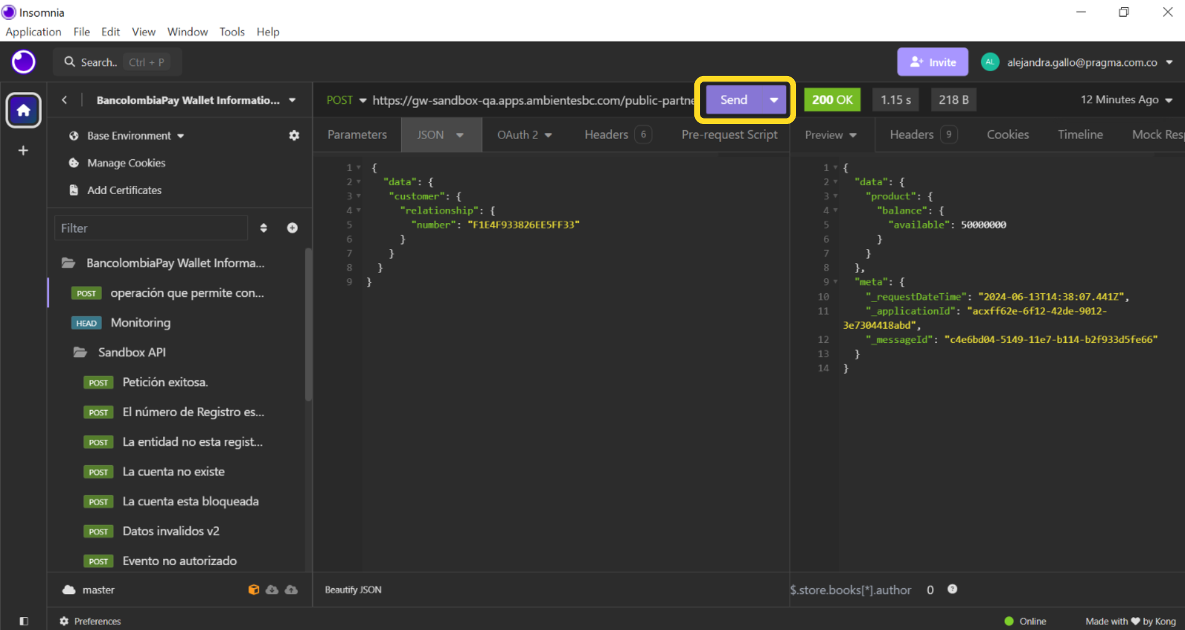Switch to response Headers 9 tab
The width and height of the screenshot is (1185, 630).
[923, 135]
